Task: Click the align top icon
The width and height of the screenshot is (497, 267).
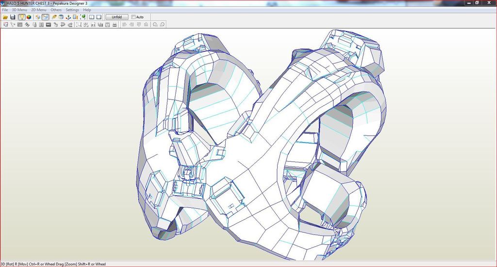Action: pos(139,25)
